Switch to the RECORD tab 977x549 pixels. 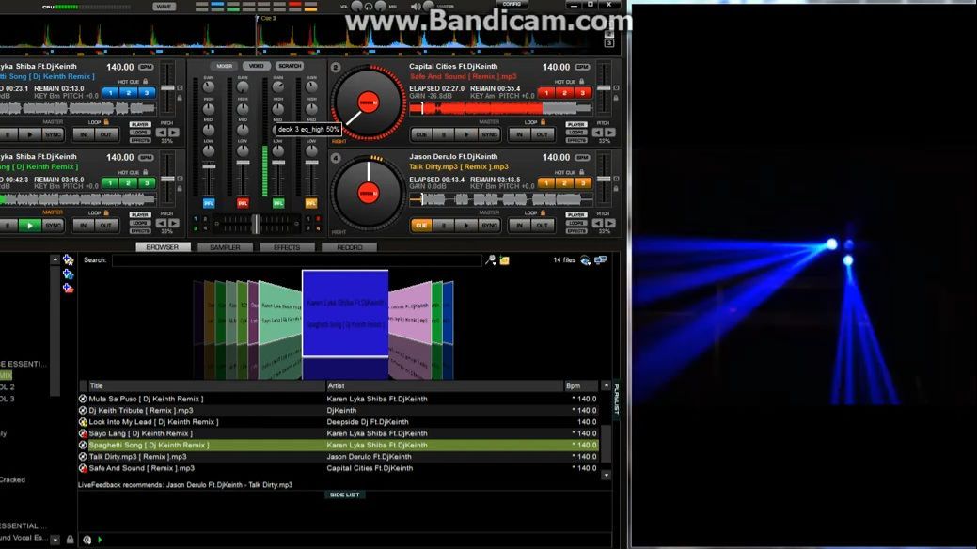click(x=350, y=247)
